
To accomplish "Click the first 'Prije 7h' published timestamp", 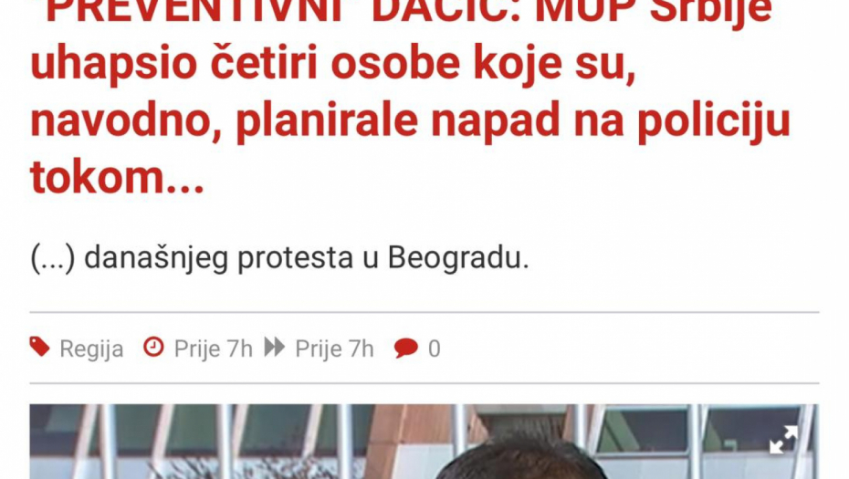I will tap(214, 349).
